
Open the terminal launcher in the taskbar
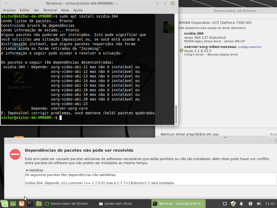[30, 204]
